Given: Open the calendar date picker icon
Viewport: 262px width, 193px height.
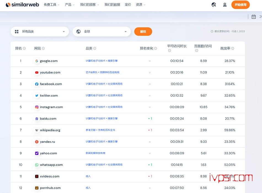Looking at the screenshot, I should click(254, 17).
